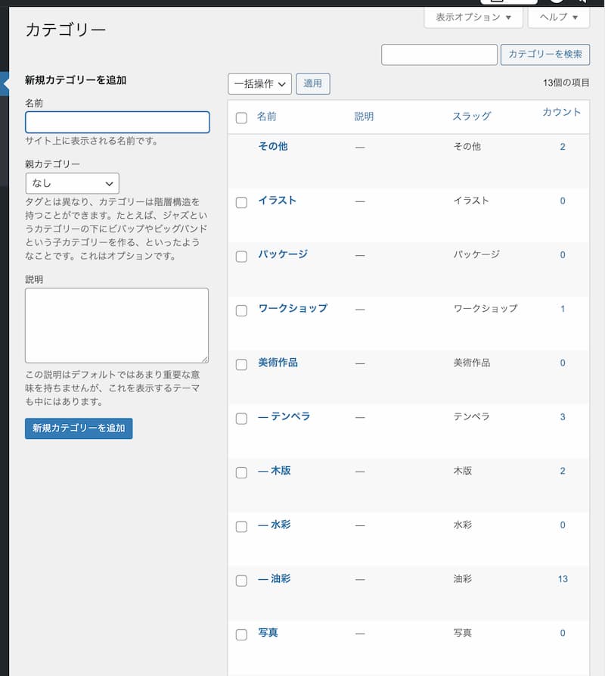The image size is (605, 676).
Task: Open the 親カテゴリー select box
Action: tap(72, 183)
